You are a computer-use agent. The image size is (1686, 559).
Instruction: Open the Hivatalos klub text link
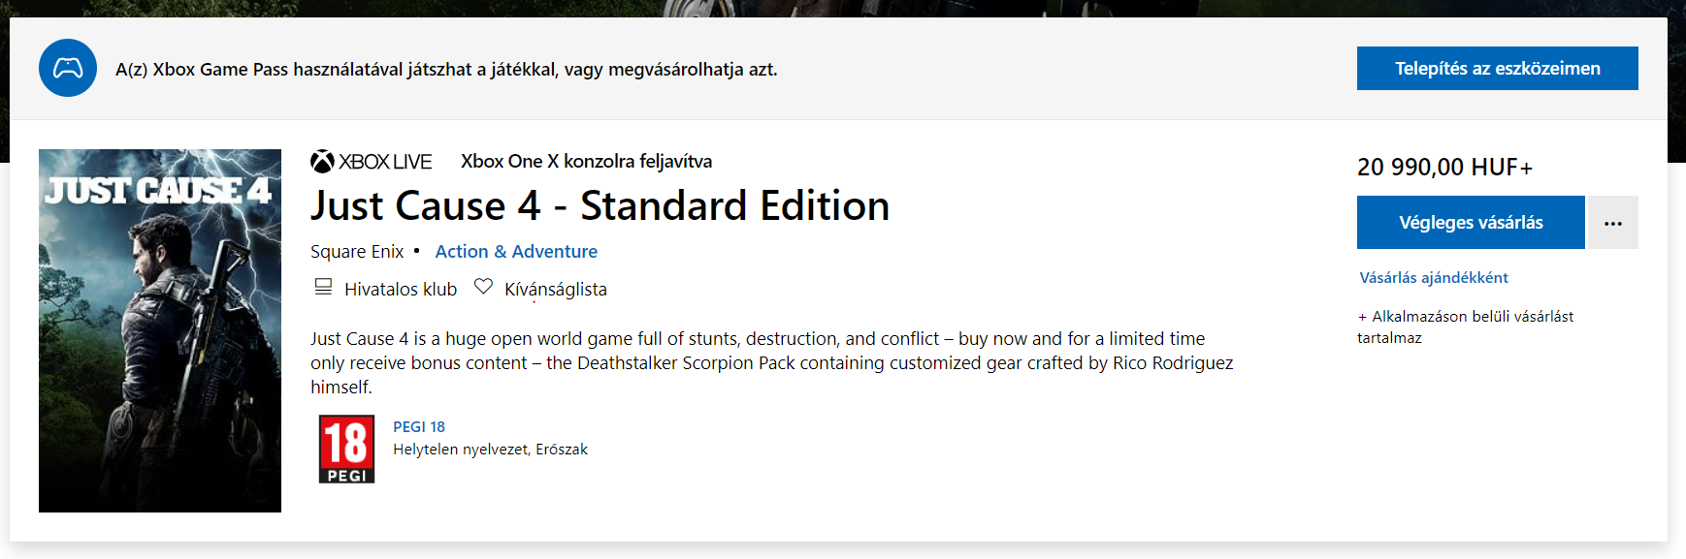401,290
